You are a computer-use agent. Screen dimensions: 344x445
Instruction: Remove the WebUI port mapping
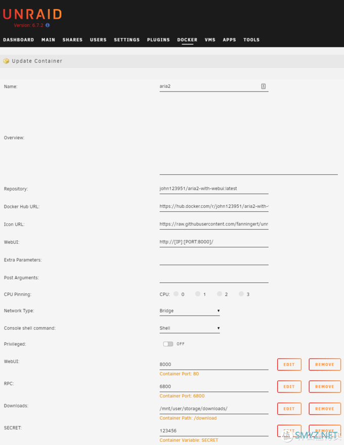325,365
